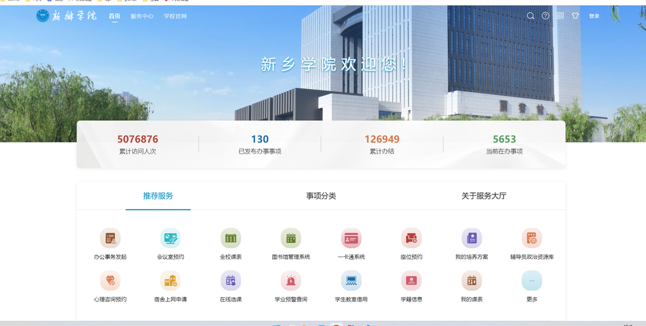The image size is (646, 326).
Task: Open the 会议室预约 service icon
Action: tap(170, 238)
